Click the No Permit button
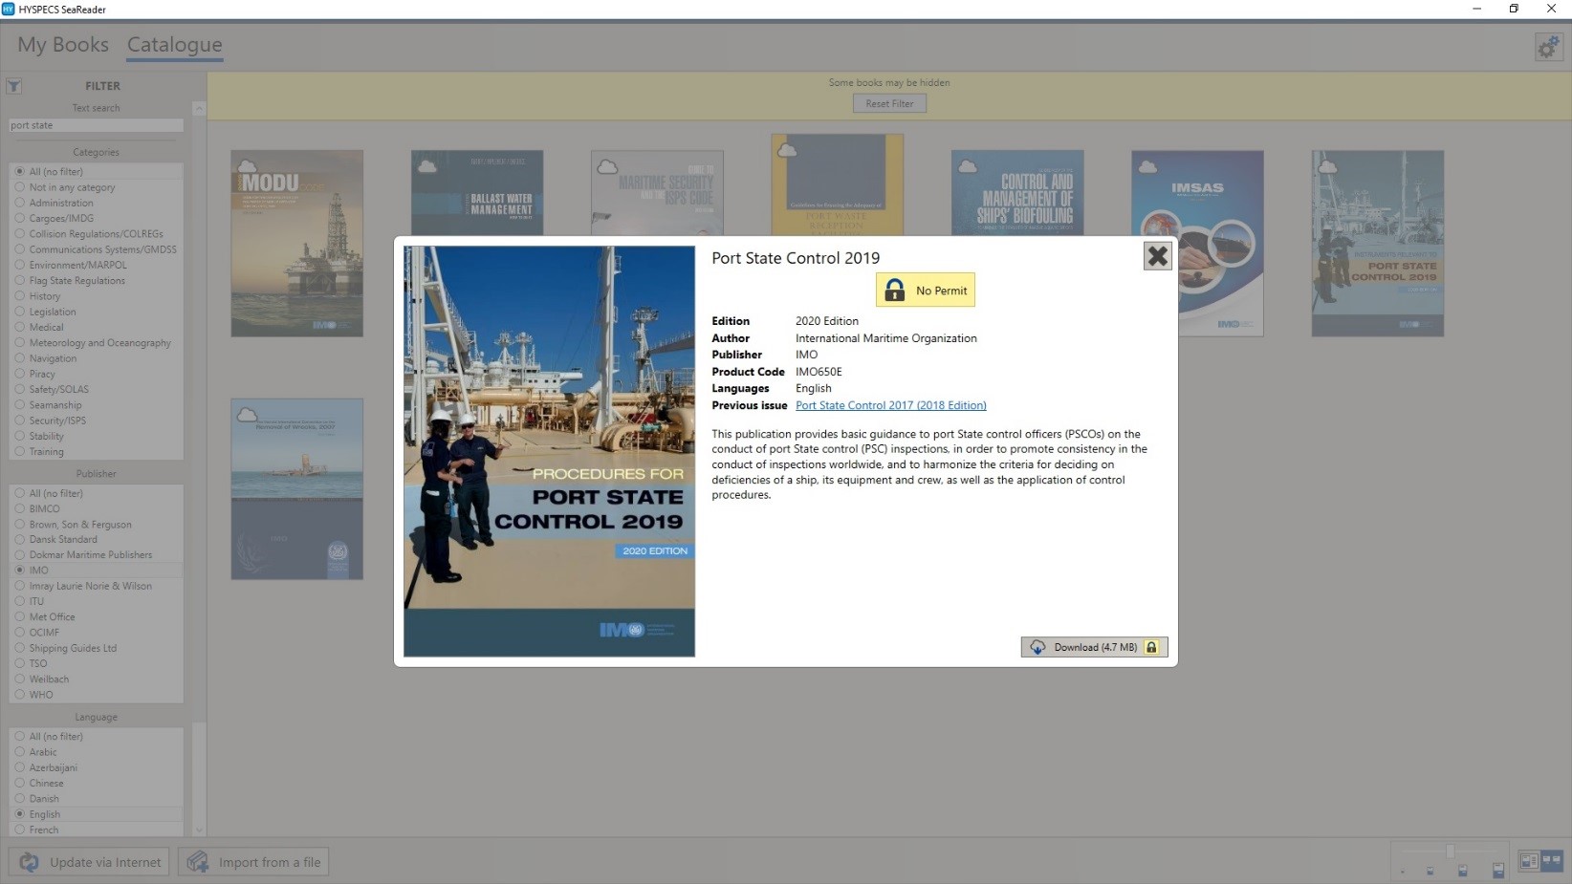The width and height of the screenshot is (1572, 884). [926, 291]
